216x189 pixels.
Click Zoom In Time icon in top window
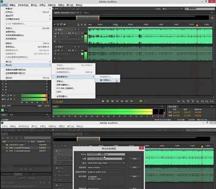pos(188,102)
